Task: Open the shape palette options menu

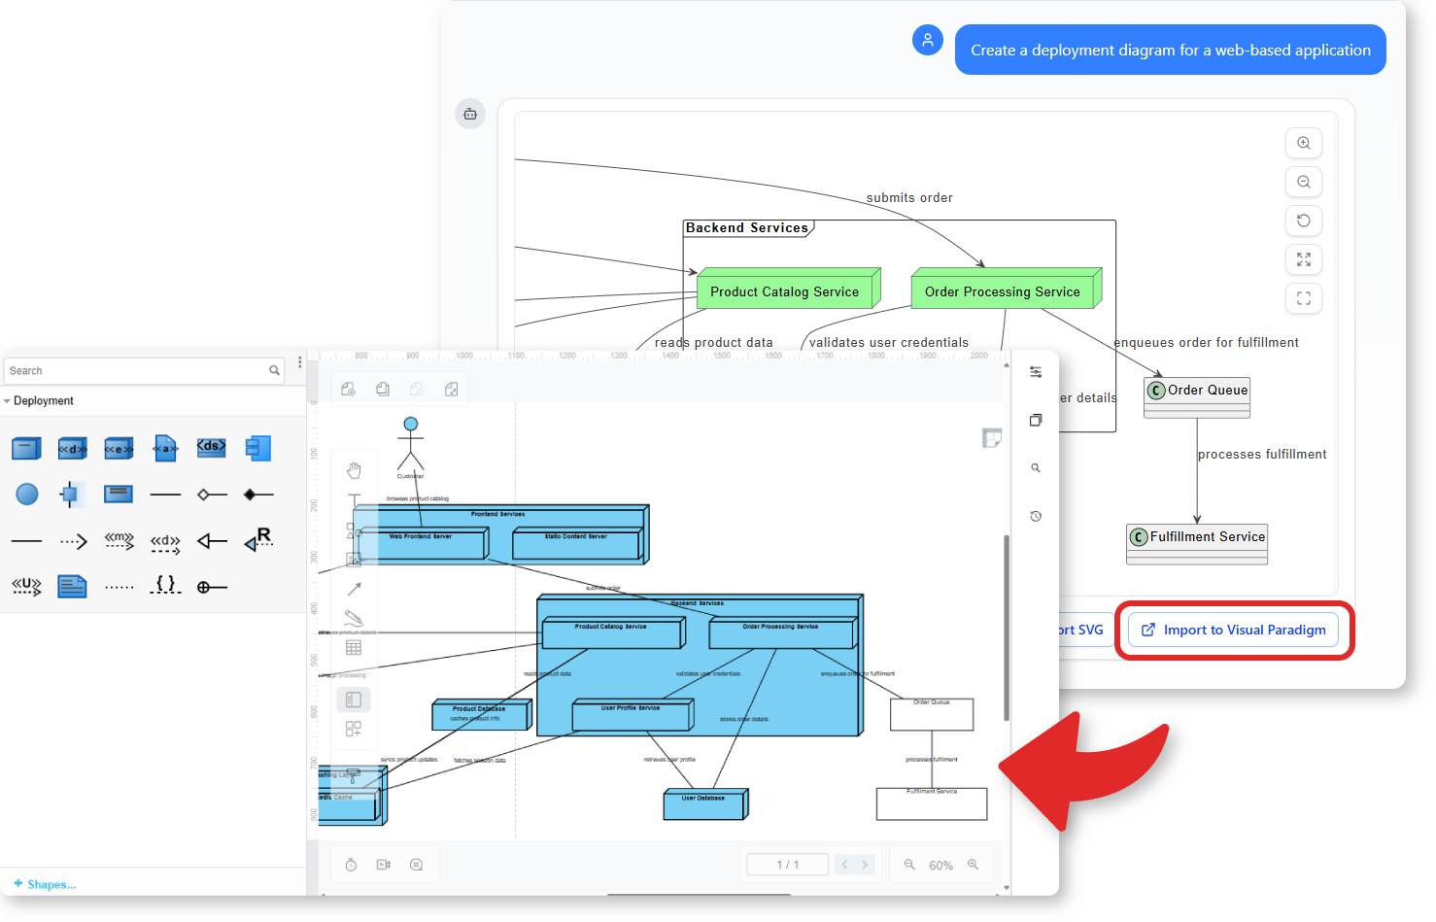Action: click(298, 361)
